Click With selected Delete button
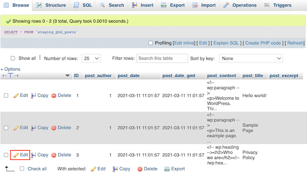The image size is (307, 173). point(148,168)
